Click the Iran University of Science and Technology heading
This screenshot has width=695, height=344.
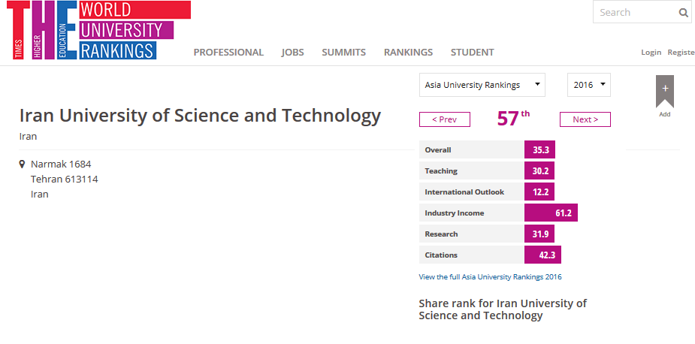[x=200, y=116]
